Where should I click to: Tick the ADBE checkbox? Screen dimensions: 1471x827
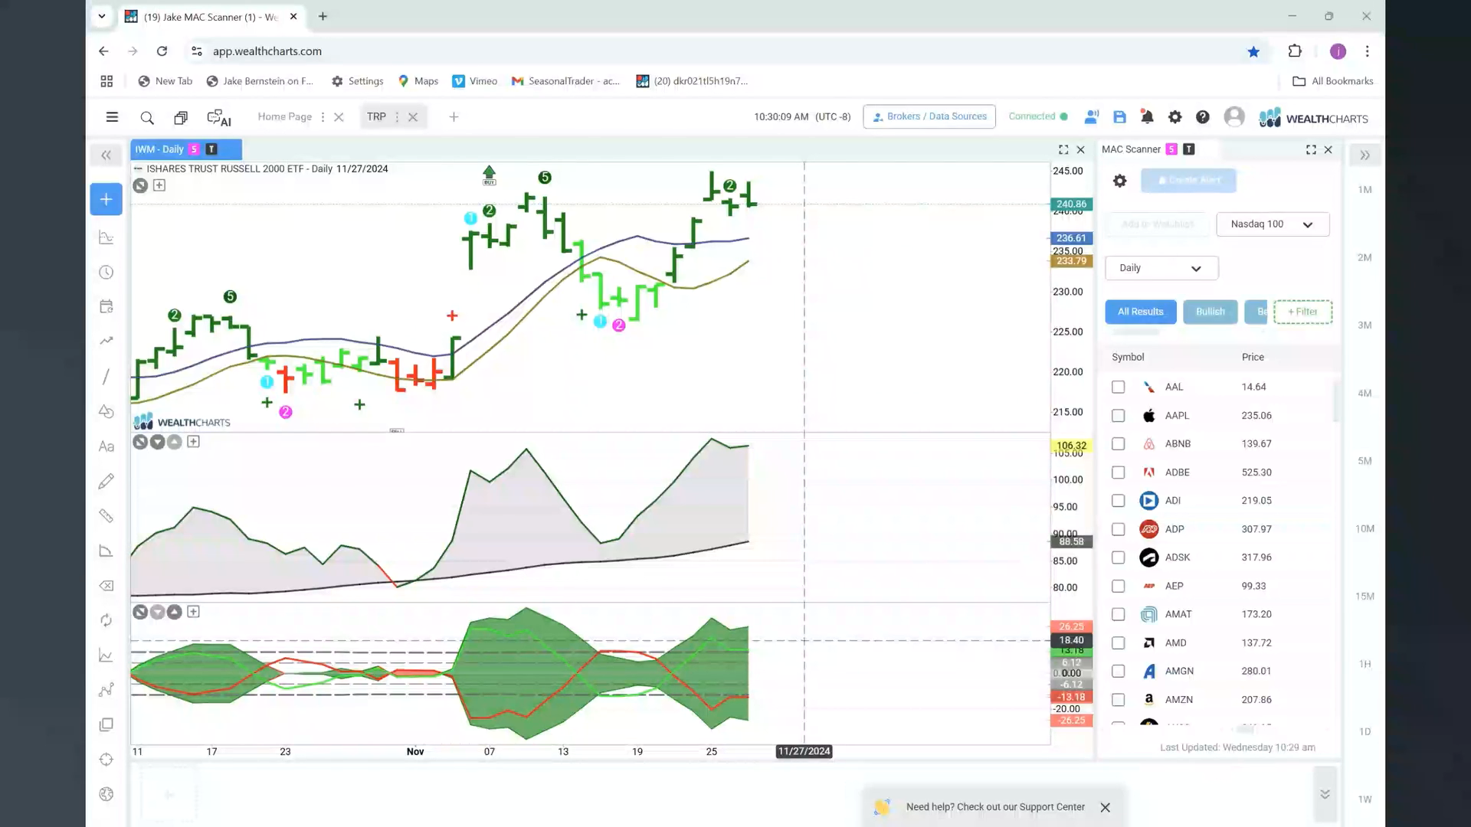[x=1119, y=472]
